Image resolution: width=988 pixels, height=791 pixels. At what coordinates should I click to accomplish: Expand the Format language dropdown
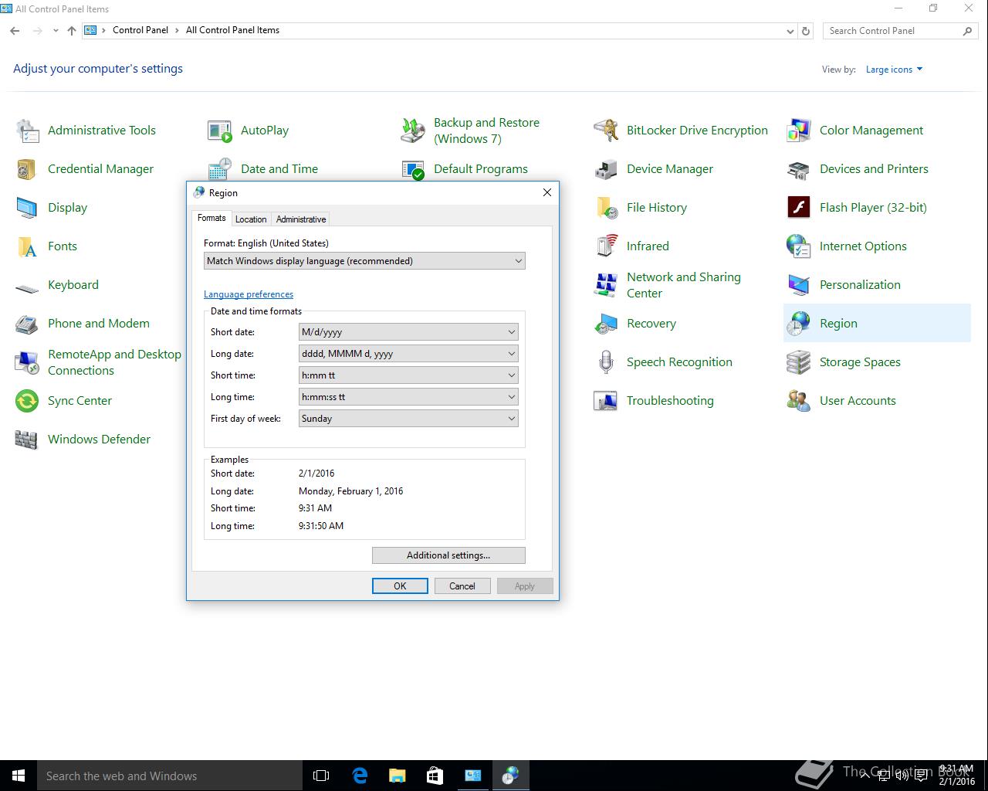tap(364, 261)
